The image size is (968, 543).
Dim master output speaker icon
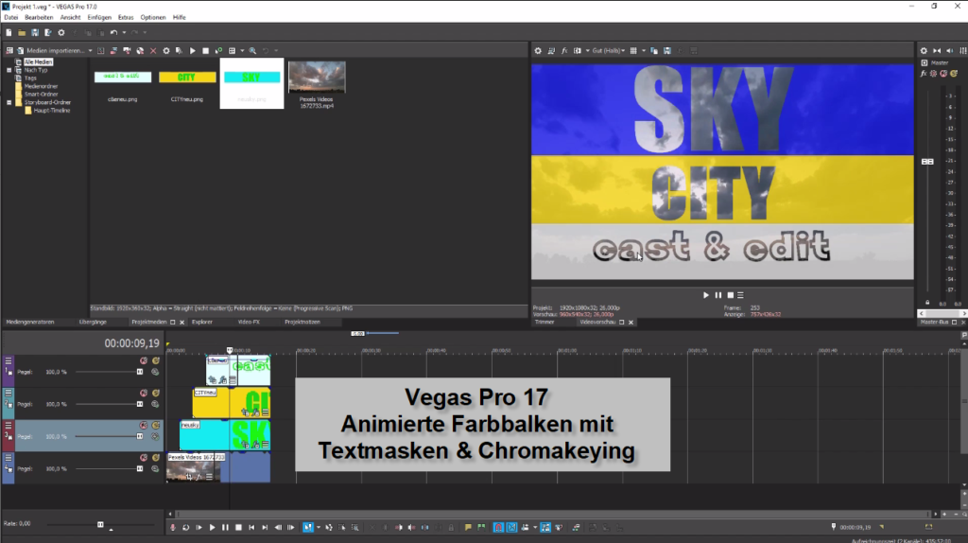coord(949,51)
